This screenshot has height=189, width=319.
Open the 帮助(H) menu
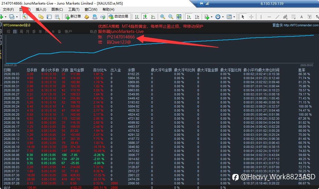pos(108,10)
